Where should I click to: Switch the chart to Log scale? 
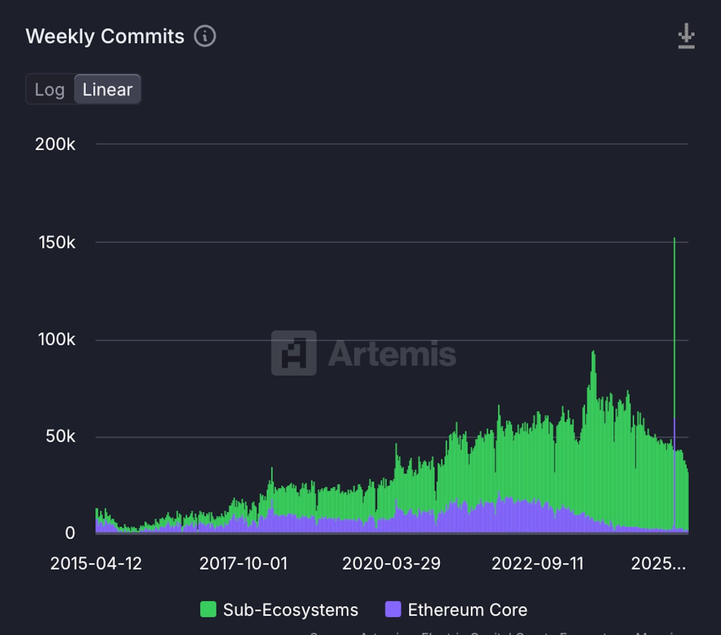point(50,90)
